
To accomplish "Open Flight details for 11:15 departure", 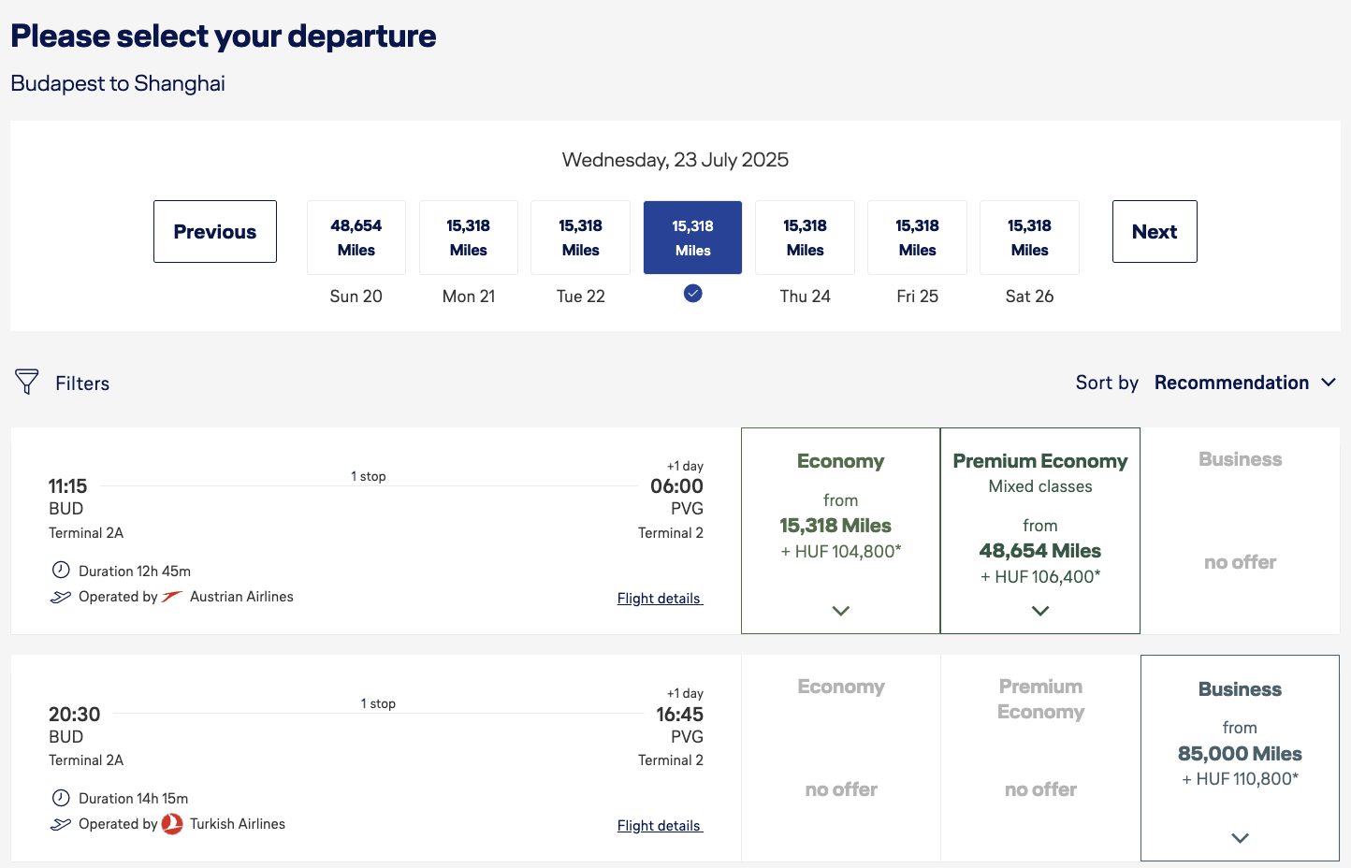I will tap(660, 599).
